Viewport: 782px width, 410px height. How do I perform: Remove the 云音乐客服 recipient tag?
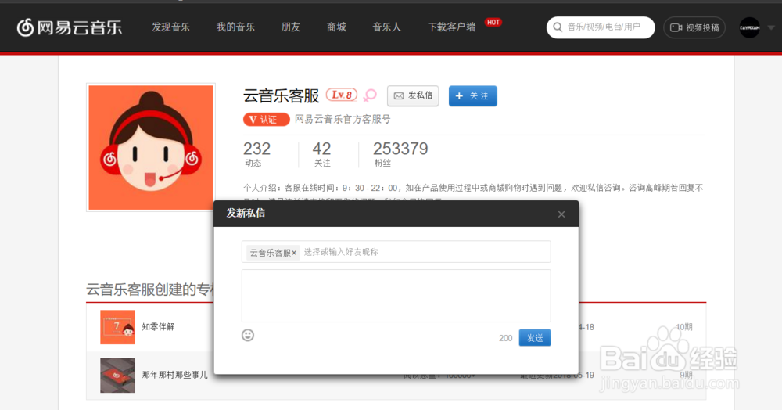coord(294,253)
